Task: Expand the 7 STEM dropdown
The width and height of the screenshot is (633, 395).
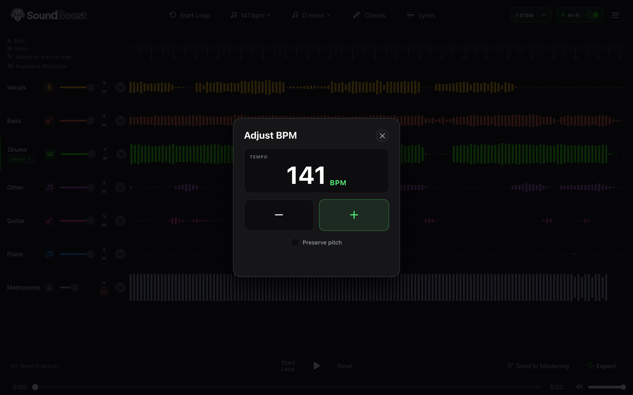Action: point(530,15)
